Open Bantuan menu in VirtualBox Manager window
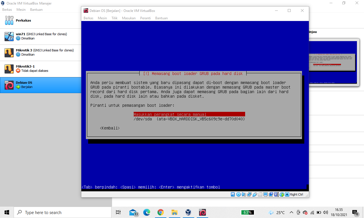 pos(36,10)
